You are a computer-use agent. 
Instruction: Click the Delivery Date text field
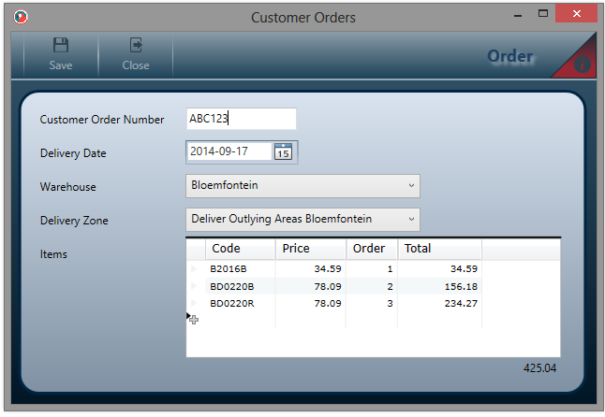pyautogui.click(x=229, y=151)
